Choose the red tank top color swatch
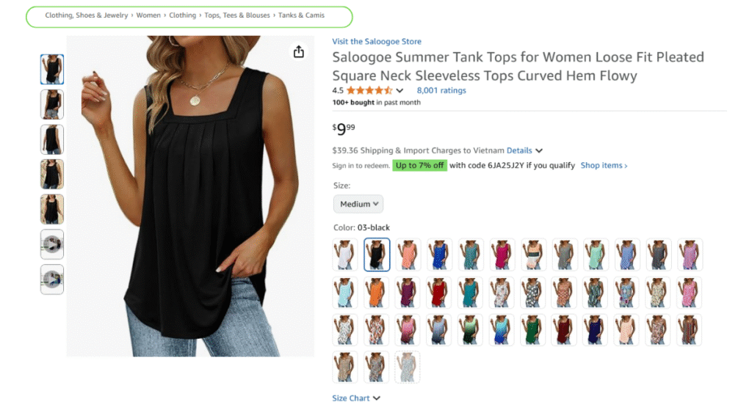The image size is (752, 407). point(439,292)
